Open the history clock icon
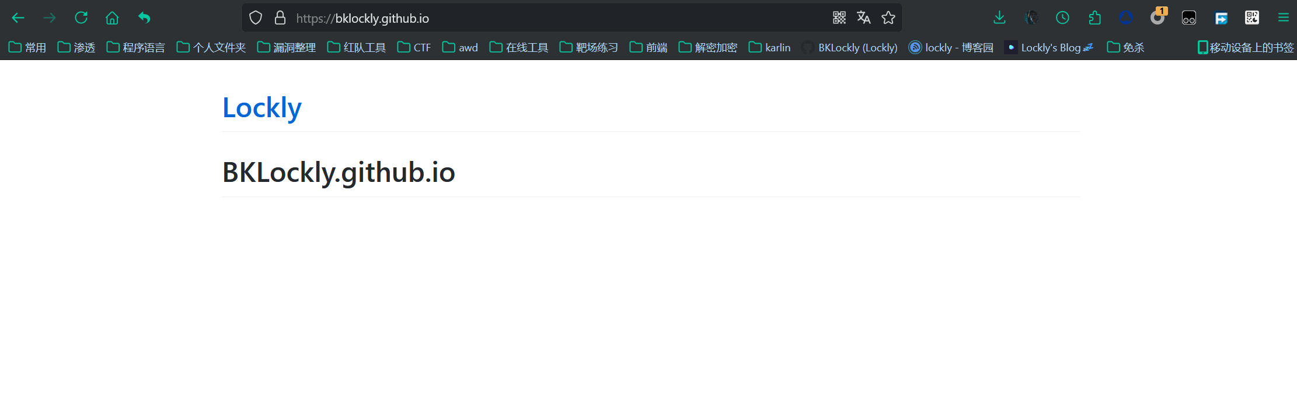 point(1063,18)
